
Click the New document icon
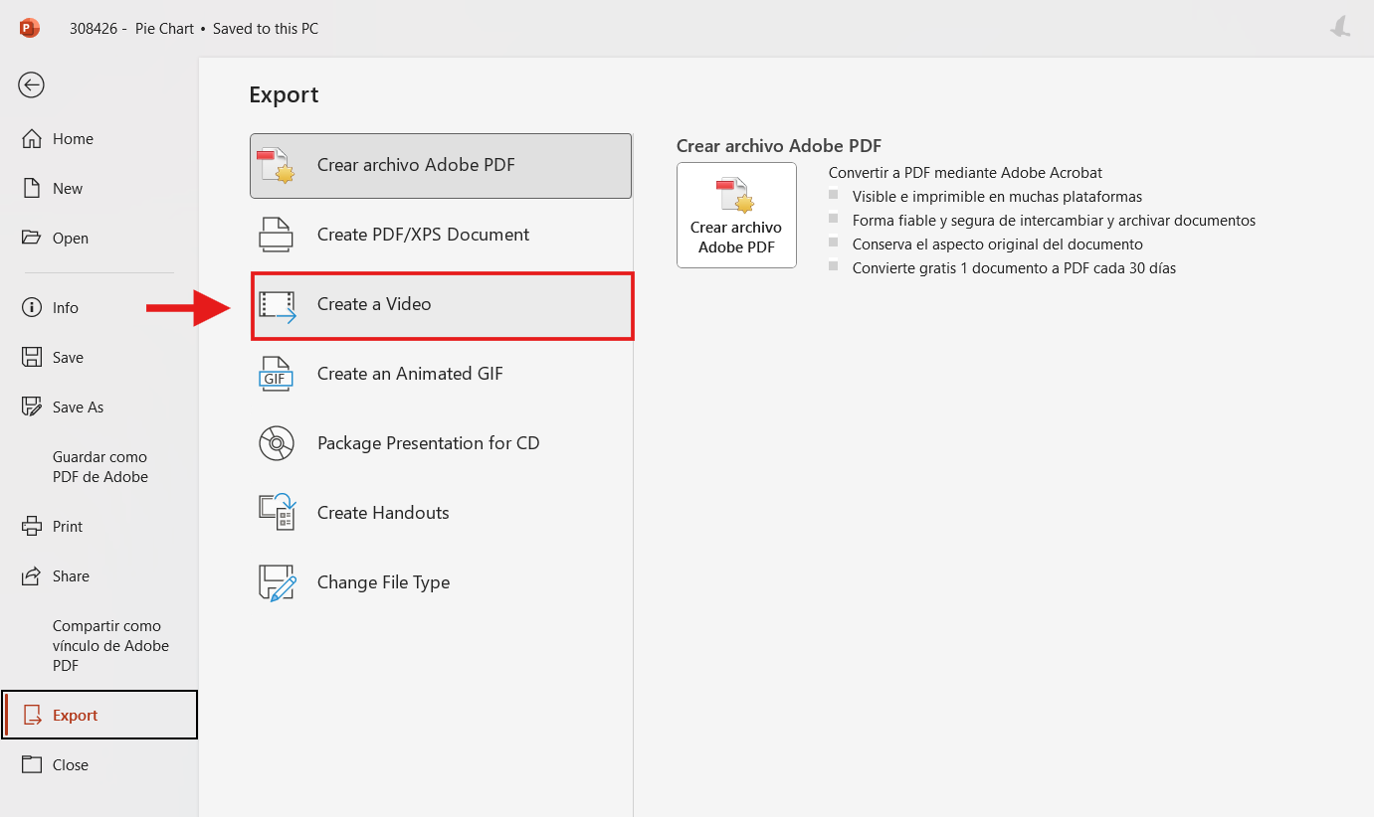pos(32,189)
